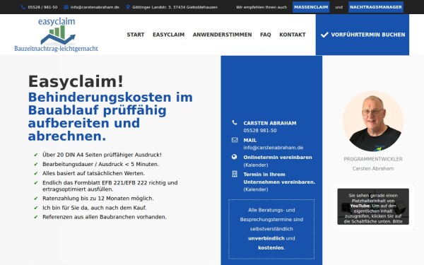The width and height of the screenshot is (424, 265).
Task: Go to ANWENDERSTIMMEN in navigation
Action: pyautogui.click(x=223, y=35)
